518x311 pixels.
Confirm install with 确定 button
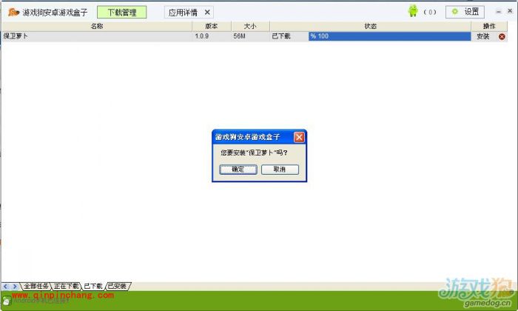pos(238,170)
